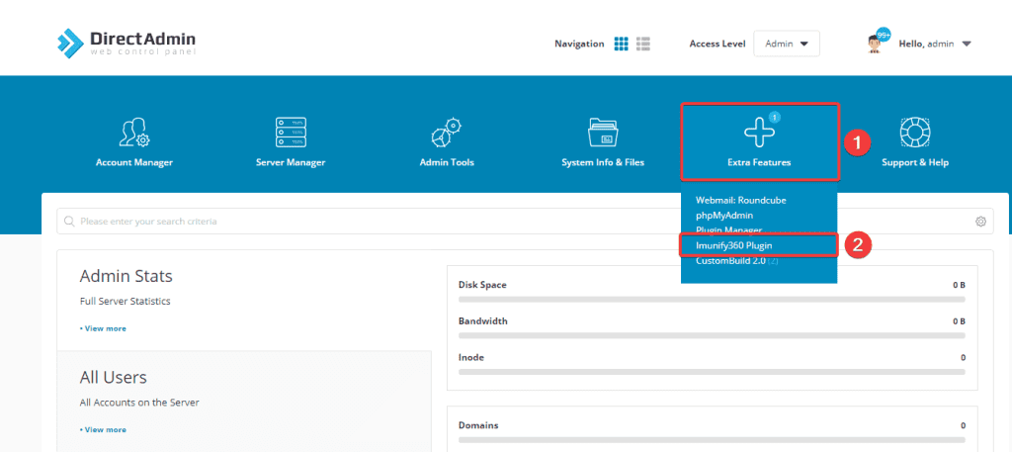Click the Extra Features plus icon
This screenshot has height=452, width=1012.
[759, 134]
